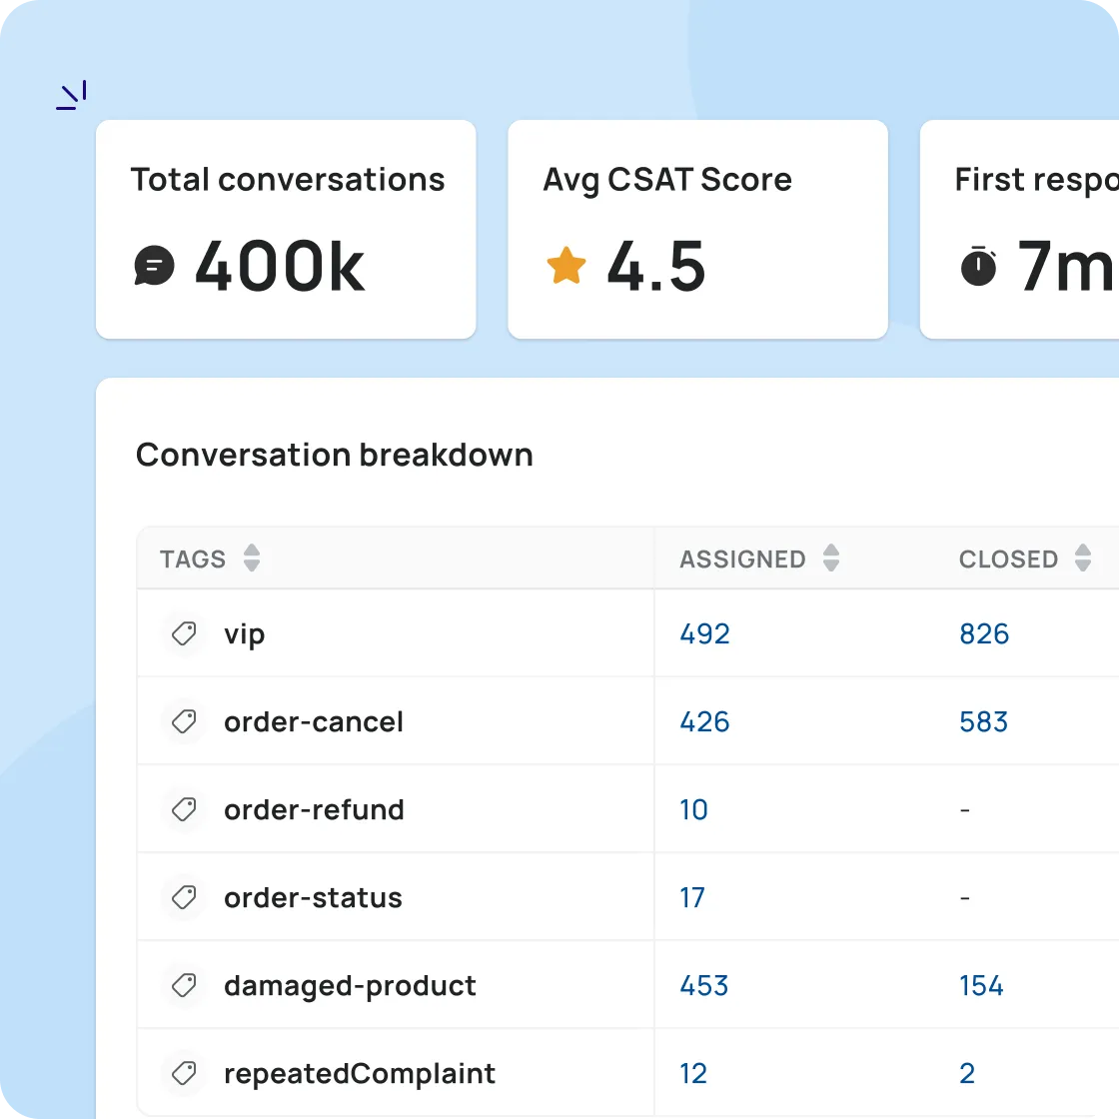The image size is (1119, 1119).
Task: Click the tag icon next to repeatedComplaint
Action: coord(184,1074)
